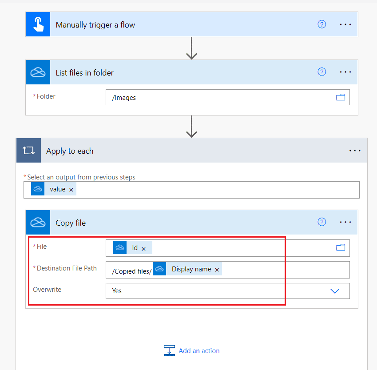The image size is (377, 370).
Task: Click the Destination File Path field
Action: [x=227, y=270]
